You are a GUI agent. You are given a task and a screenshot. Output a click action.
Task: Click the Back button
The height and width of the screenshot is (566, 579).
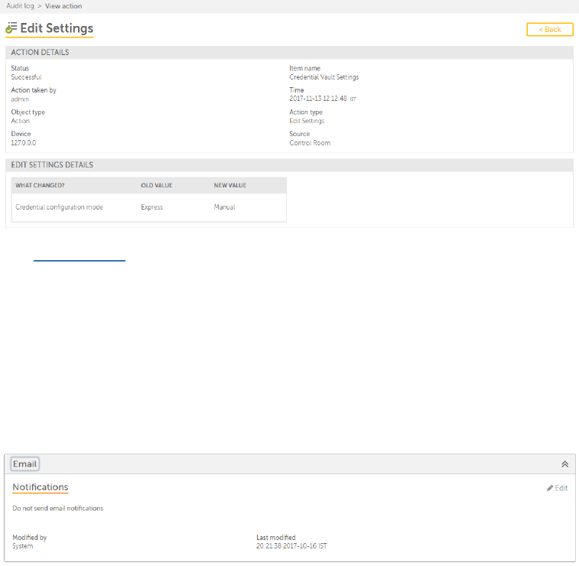pos(549,29)
